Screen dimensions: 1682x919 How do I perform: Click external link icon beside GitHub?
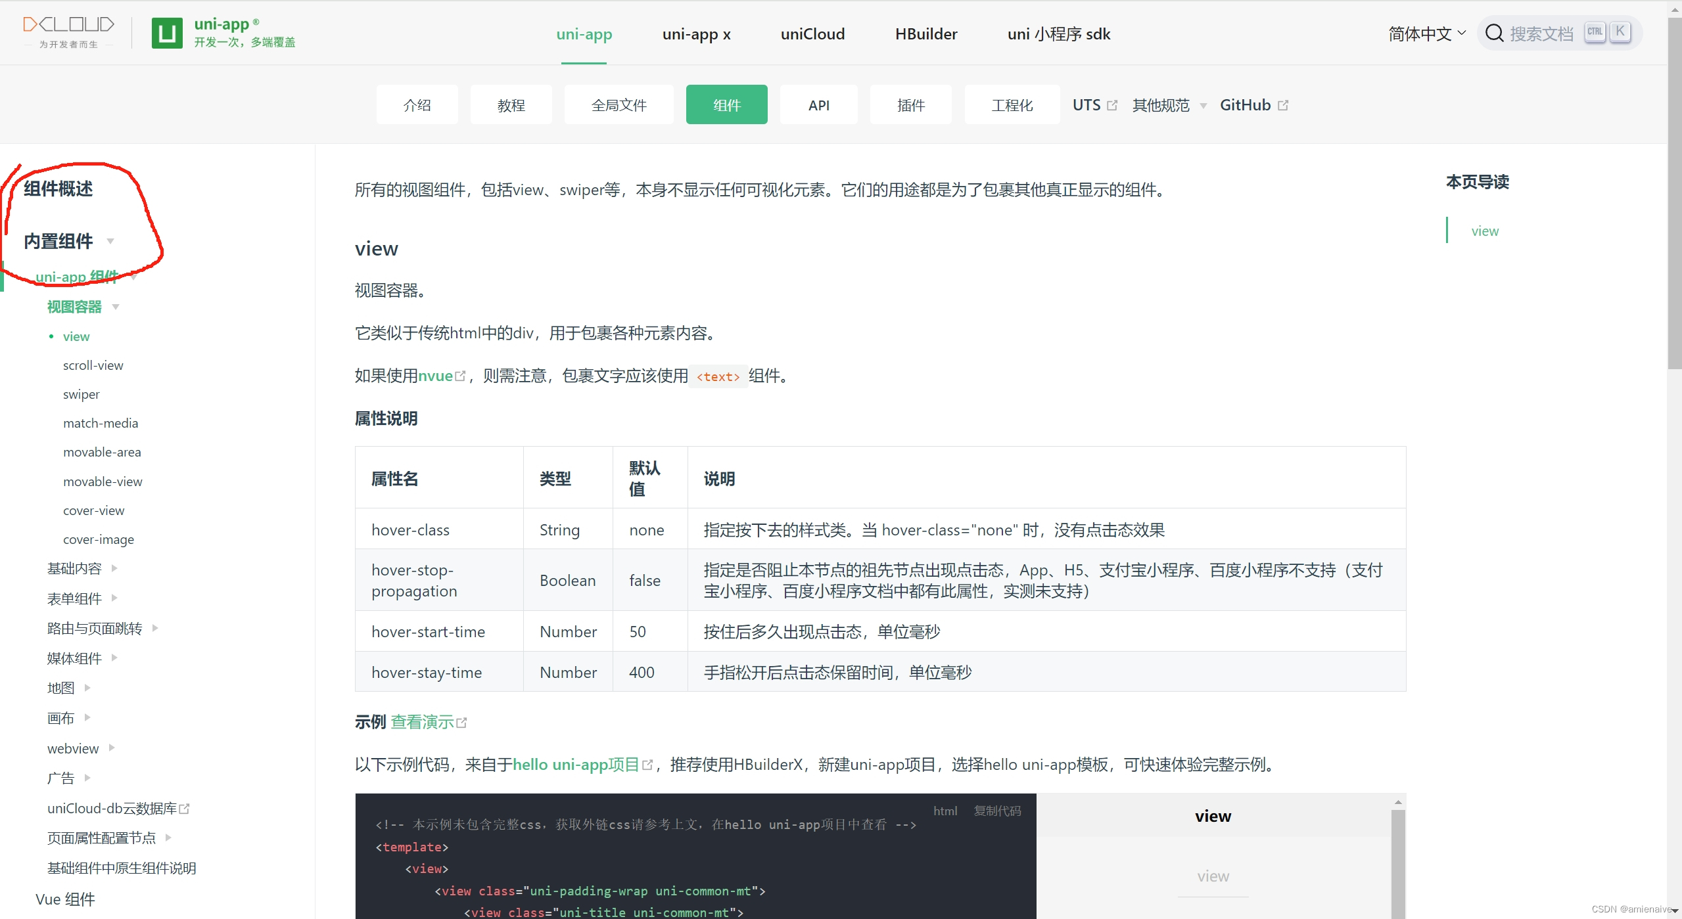click(1283, 105)
